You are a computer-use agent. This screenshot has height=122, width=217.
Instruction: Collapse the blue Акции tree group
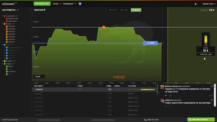pos(2,45)
